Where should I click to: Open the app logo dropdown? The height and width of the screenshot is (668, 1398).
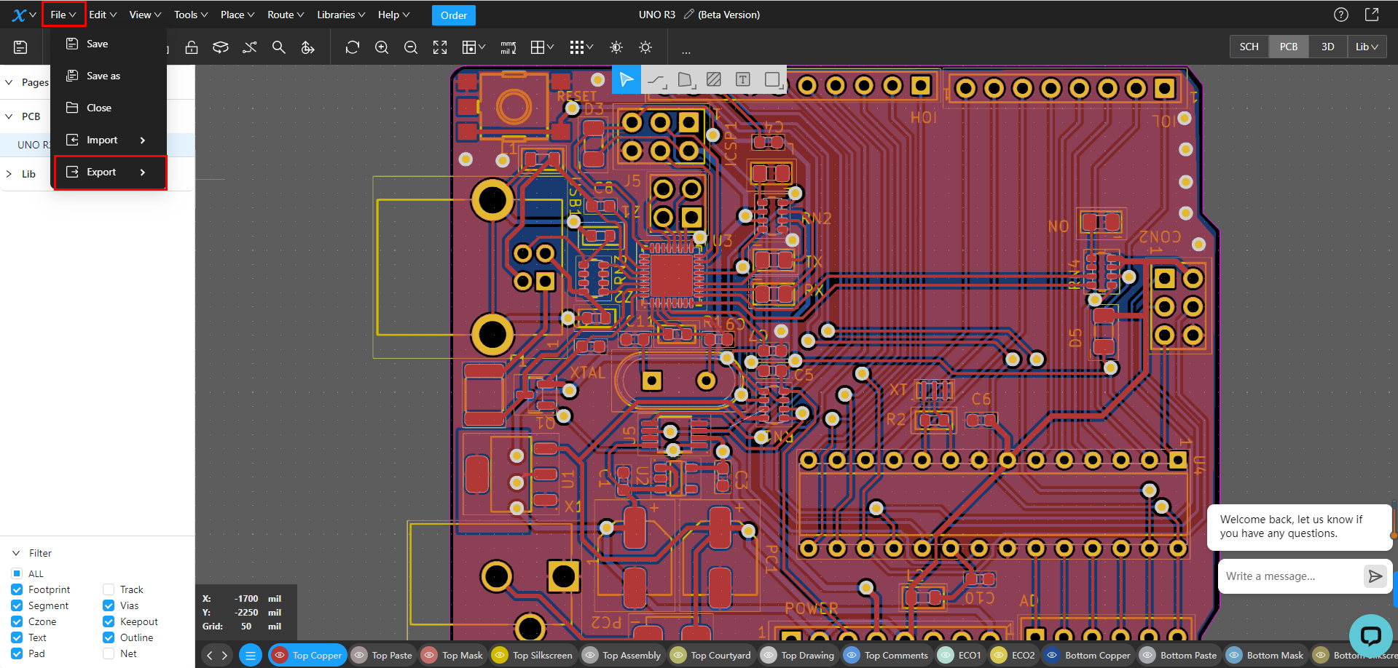point(23,15)
